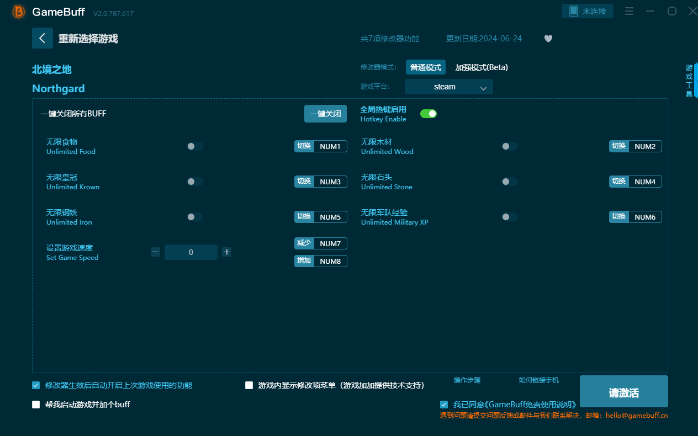Click the back arrow button
Image resolution: width=698 pixels, height=436 pixels.
(43, 38)
